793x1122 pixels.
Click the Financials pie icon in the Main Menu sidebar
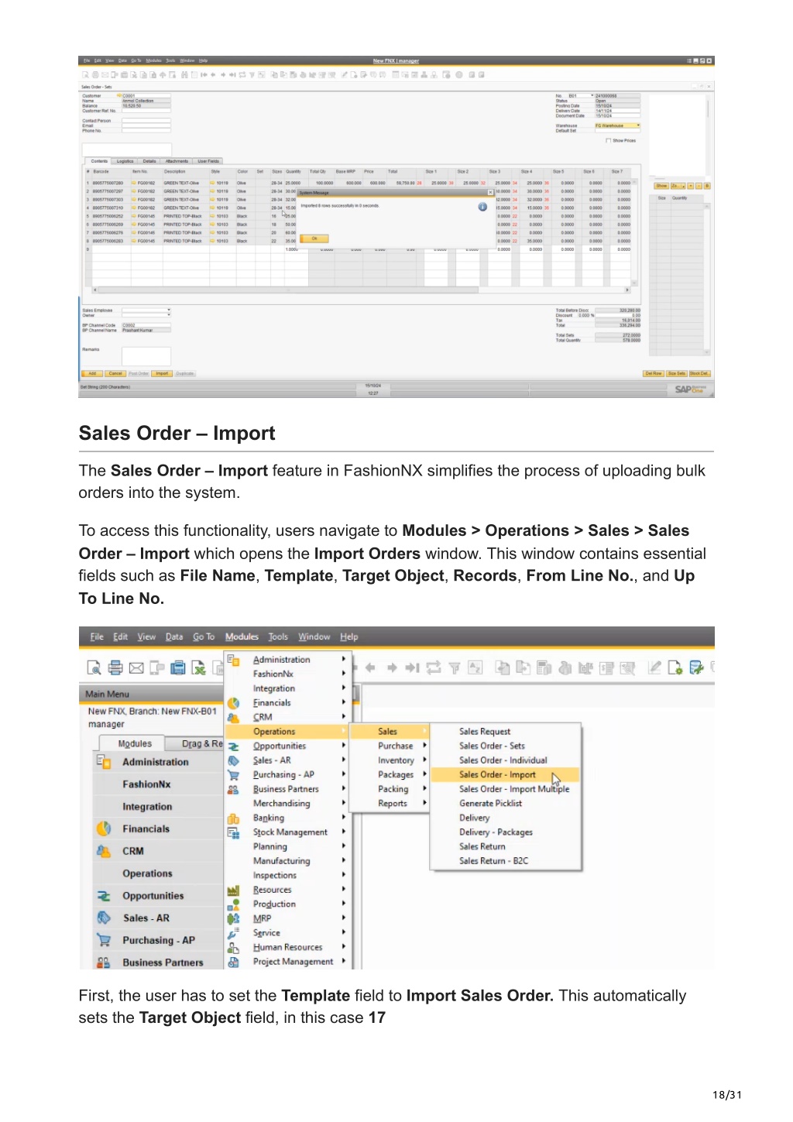(x=103, y=829)
